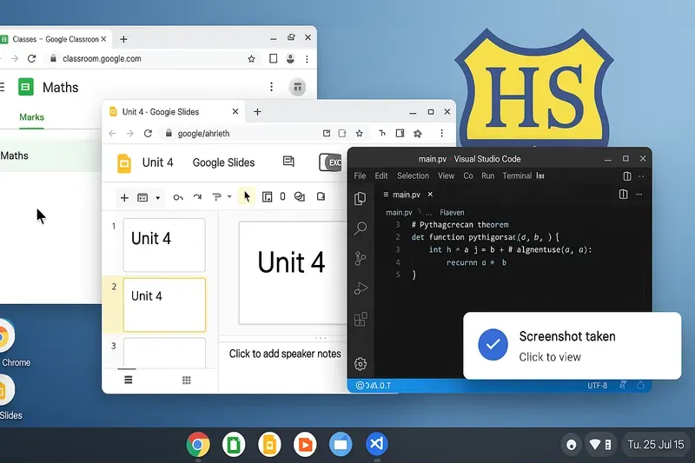Click the shape icon in Slides toolbar

pyautogui.click(x=300, y=196)
